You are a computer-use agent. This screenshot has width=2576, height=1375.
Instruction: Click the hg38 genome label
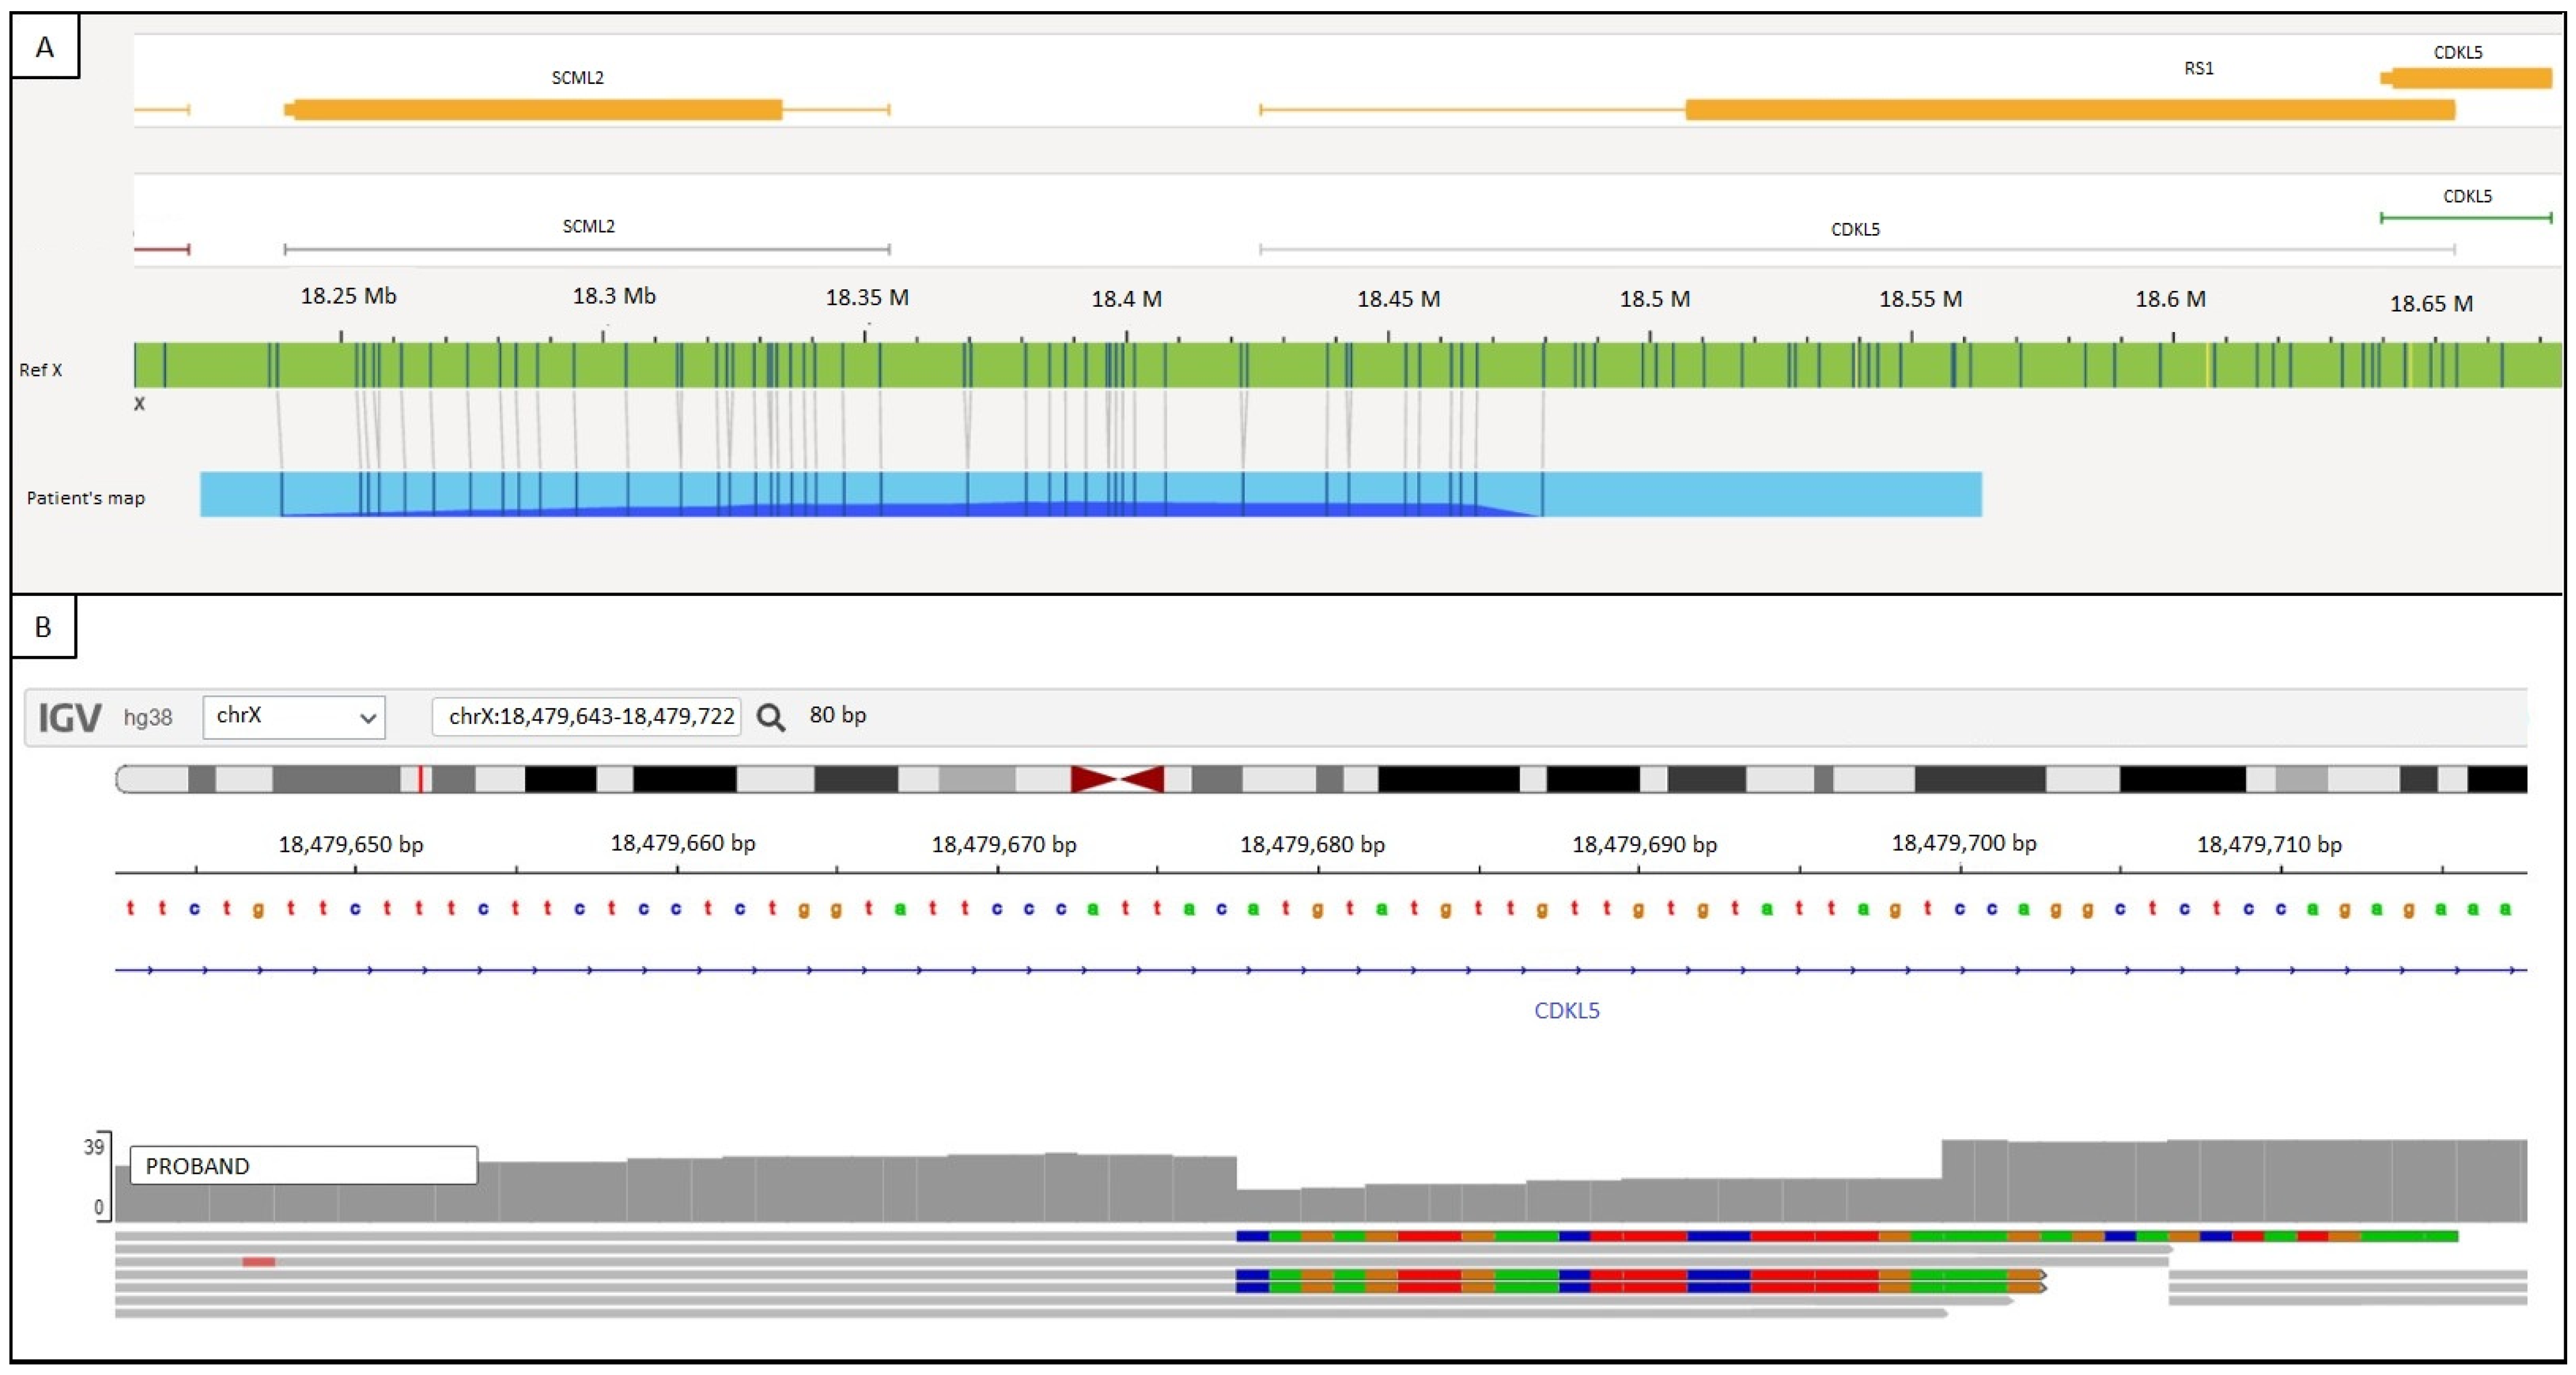pyautogui.click(x=148, y=717)
